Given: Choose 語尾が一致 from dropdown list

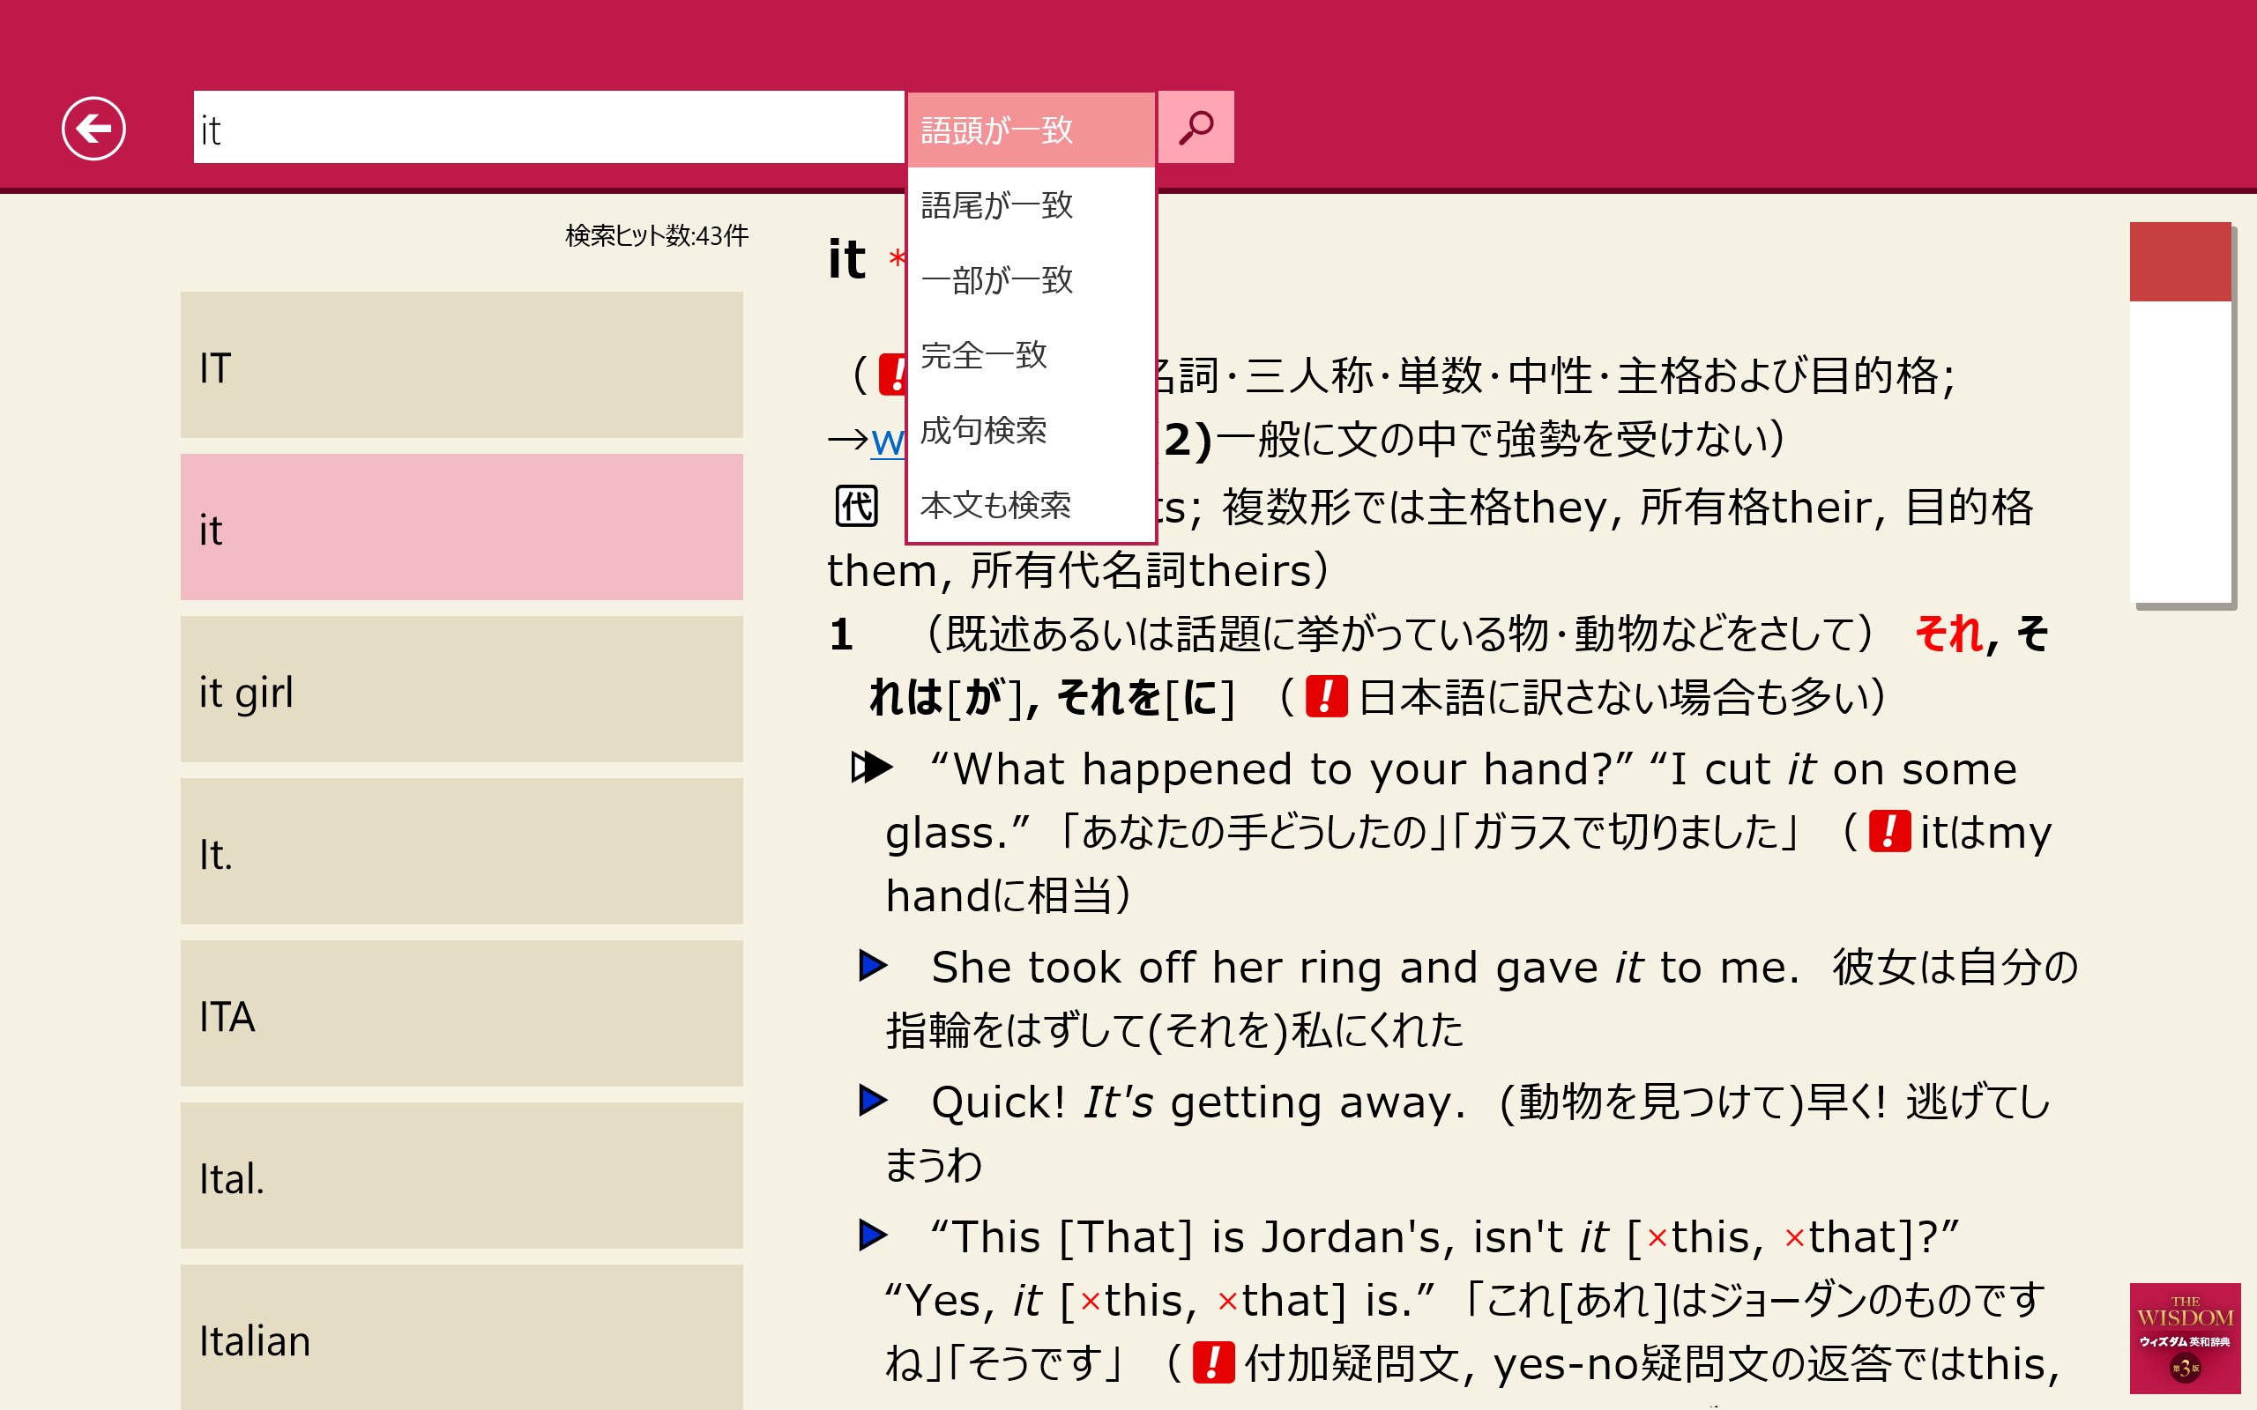Looking at the screenshot, I should (1030, 205).
